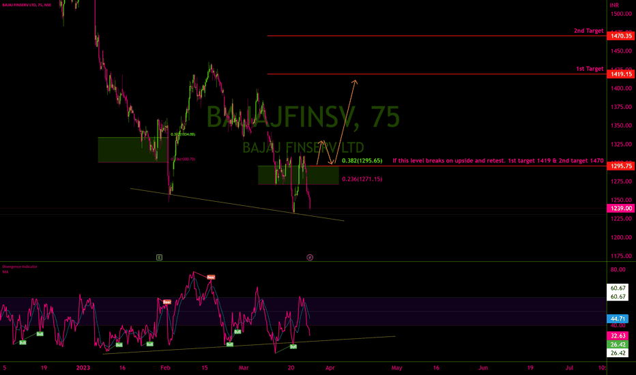Click the 'Divergence Indicator' legend title
636x375 pixels.
[20, 267]
